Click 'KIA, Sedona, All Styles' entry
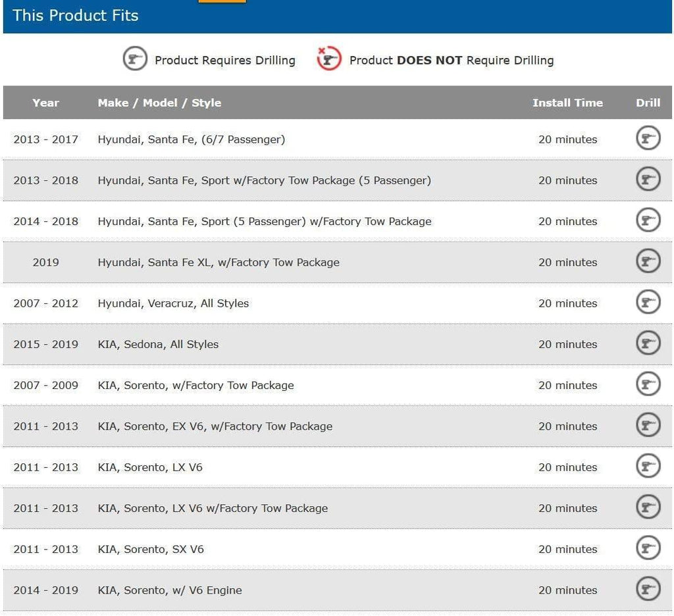 point(158,344)
